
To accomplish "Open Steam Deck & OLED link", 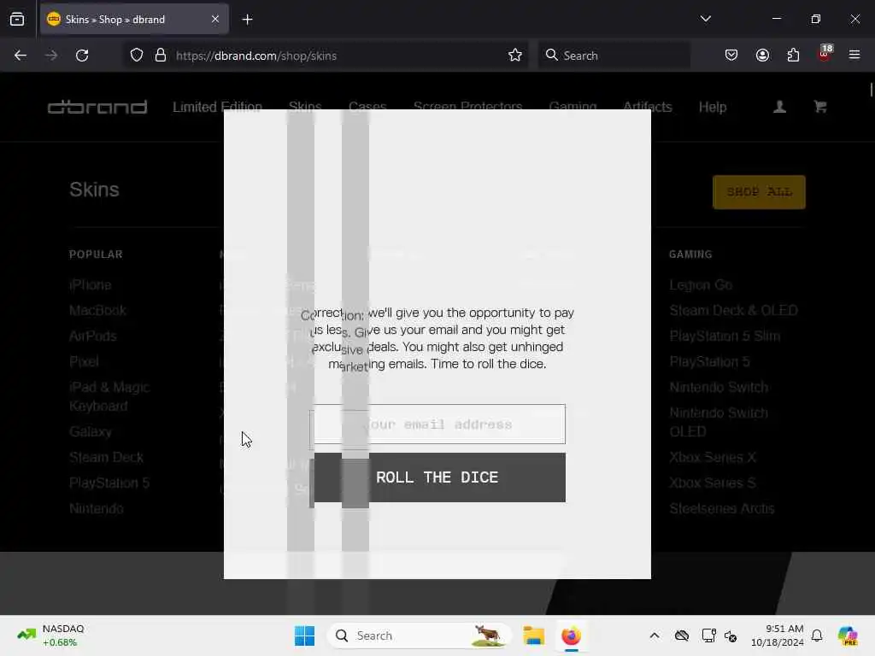I will click(x=734, y=311).
